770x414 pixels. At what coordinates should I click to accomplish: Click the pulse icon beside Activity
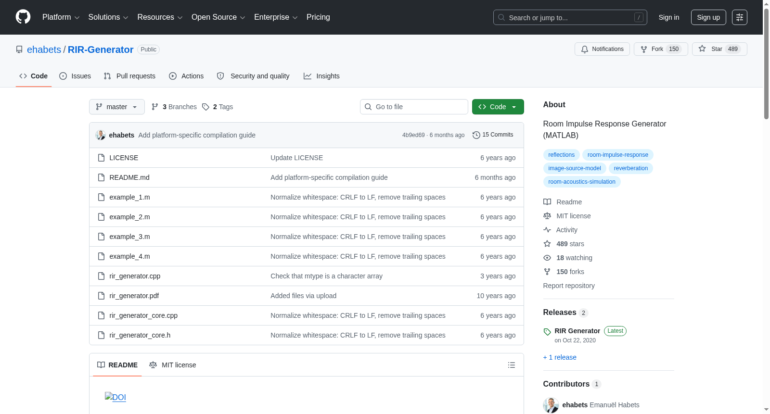pos(547,230)
